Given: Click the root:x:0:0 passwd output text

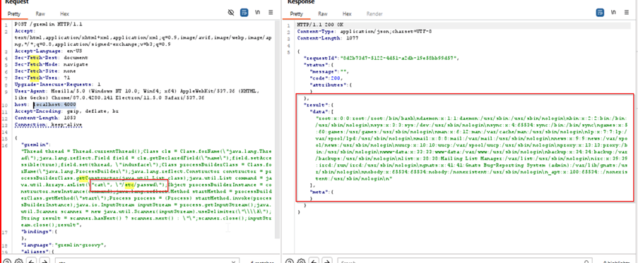Looking at the screenshot, I should click(472, 149).
